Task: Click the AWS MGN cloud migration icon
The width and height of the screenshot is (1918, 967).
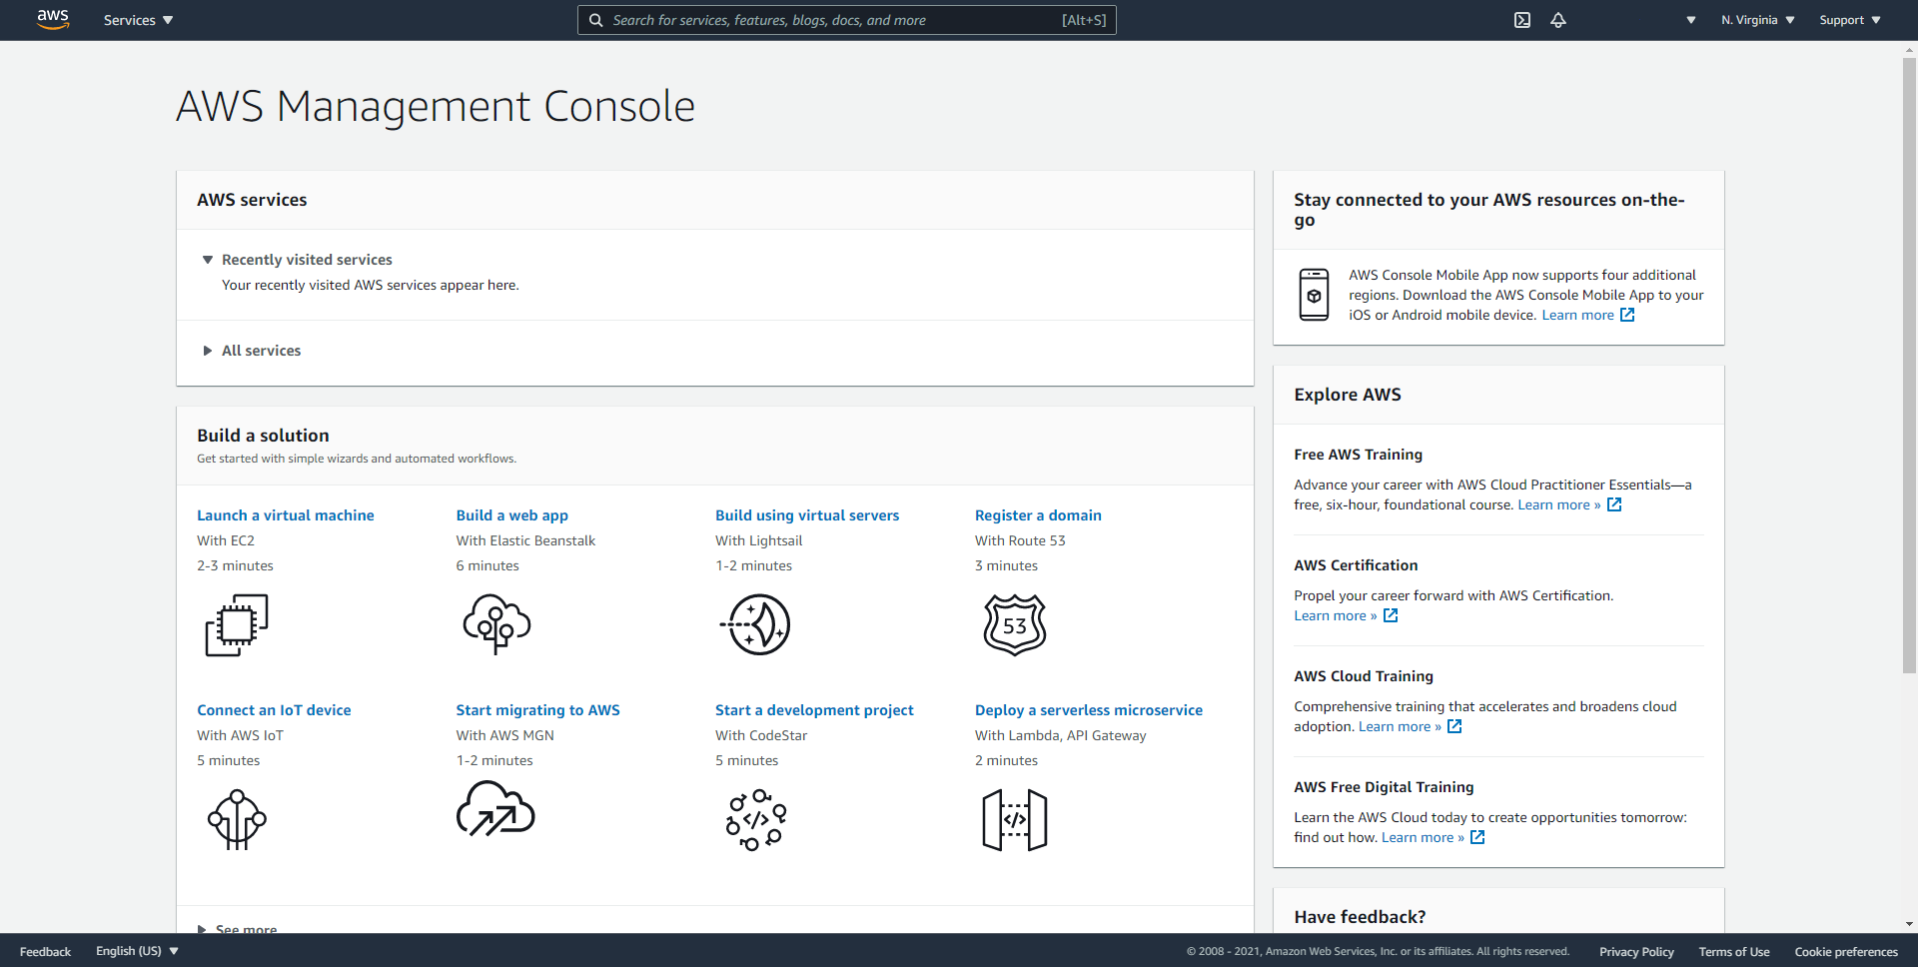Action: [x=495, y=810]
